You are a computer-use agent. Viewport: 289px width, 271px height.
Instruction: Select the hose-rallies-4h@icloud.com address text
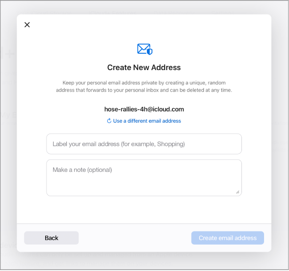(144, 109)
